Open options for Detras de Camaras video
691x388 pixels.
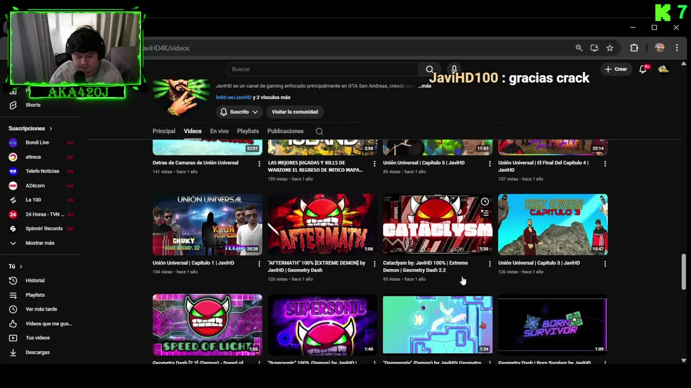[259, 163]
